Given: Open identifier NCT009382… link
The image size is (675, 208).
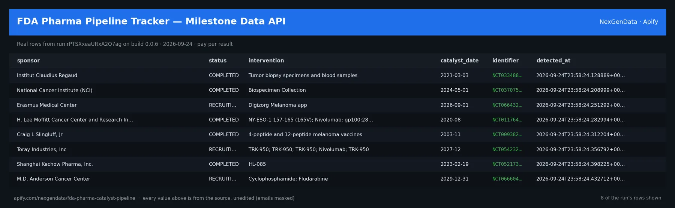Looking at the screenshot, I should 507,135.
